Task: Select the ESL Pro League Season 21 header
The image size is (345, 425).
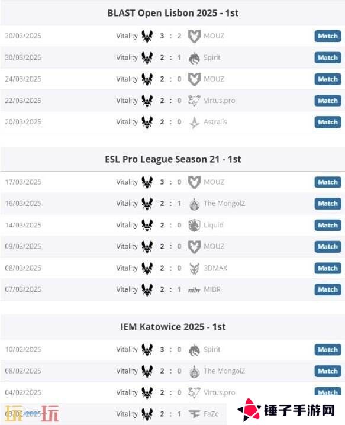Action: (173, 159)
